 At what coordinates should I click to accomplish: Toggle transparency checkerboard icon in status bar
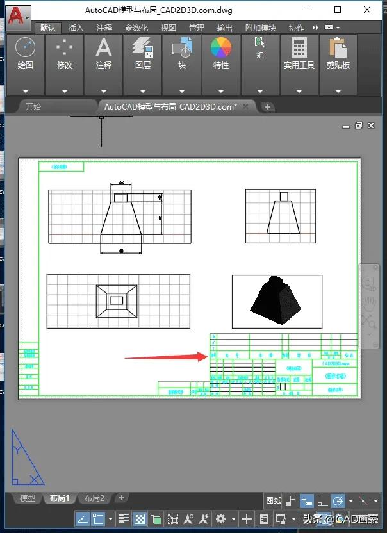[140, 519]
